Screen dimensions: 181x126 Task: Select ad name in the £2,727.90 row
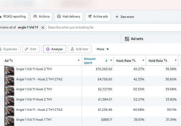(34, 89)
